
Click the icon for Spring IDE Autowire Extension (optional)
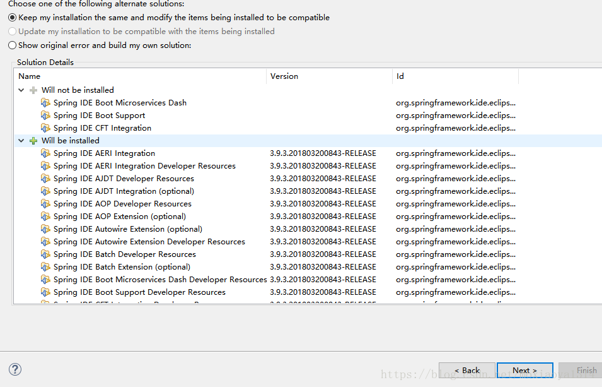tap(45, 229)
